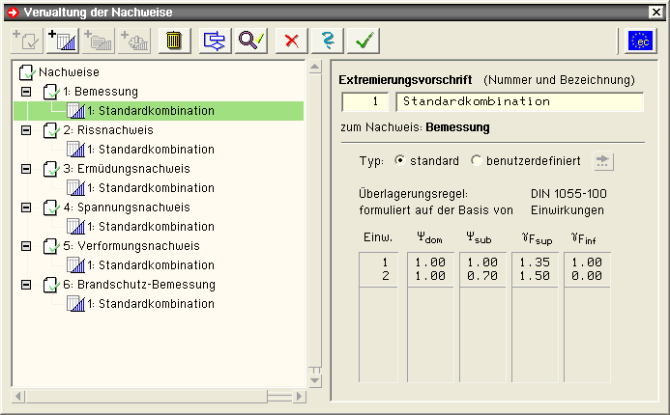The height and width of the screenshot is (415, 670).
Task: Collapse the '3: Ermüdungsnachweis' tree node
Action: [x=26, y=169]
